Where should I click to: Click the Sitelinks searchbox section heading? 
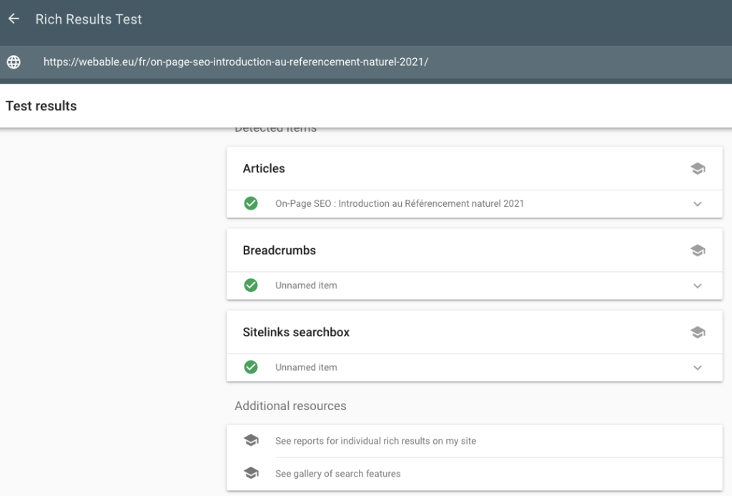pos(296,332)
